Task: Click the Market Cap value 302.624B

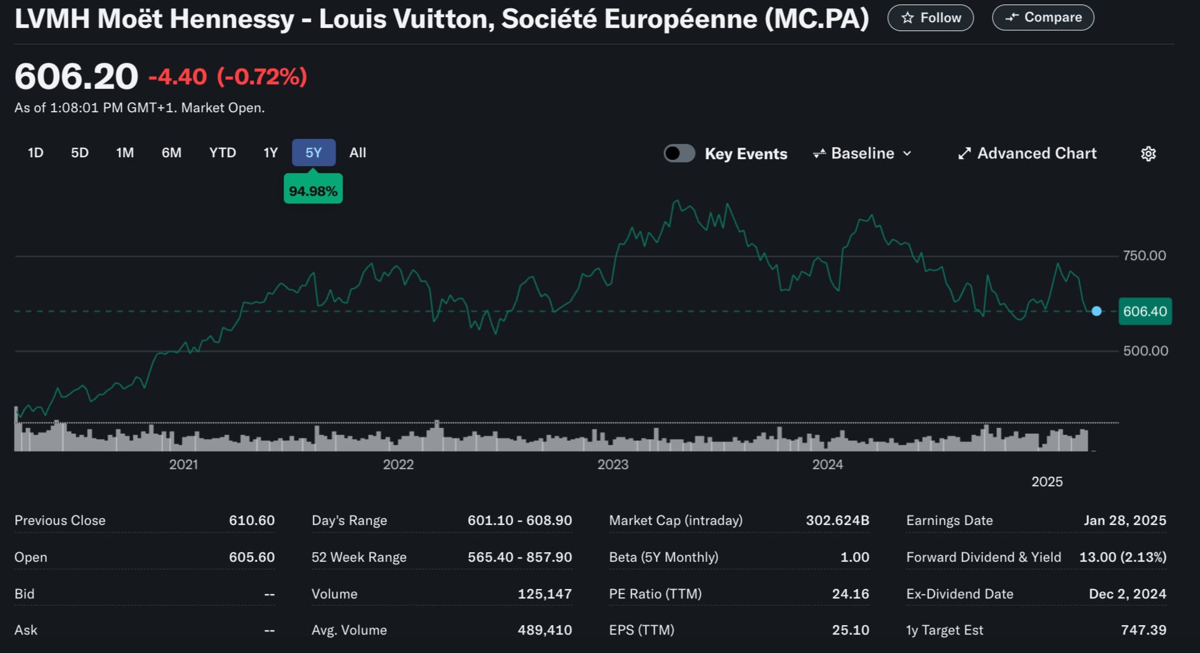Action: (837, 520)
